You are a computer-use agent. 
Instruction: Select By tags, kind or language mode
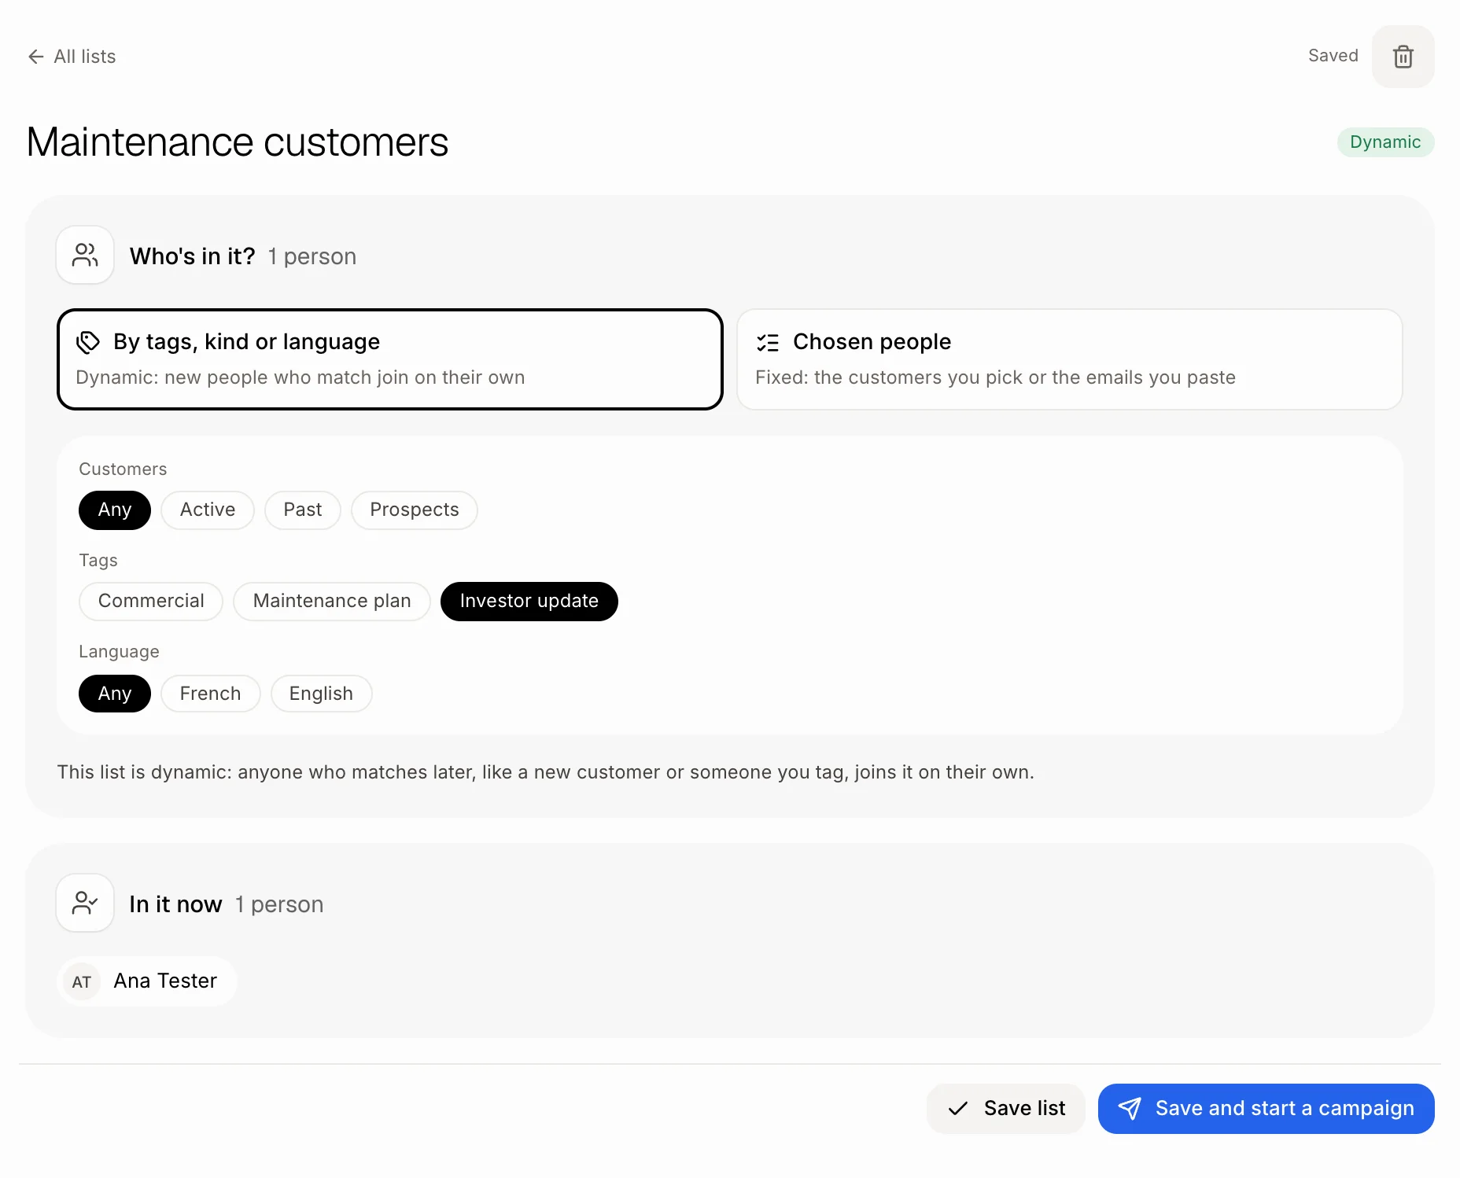pyautogui.click(x=390, y=359)
